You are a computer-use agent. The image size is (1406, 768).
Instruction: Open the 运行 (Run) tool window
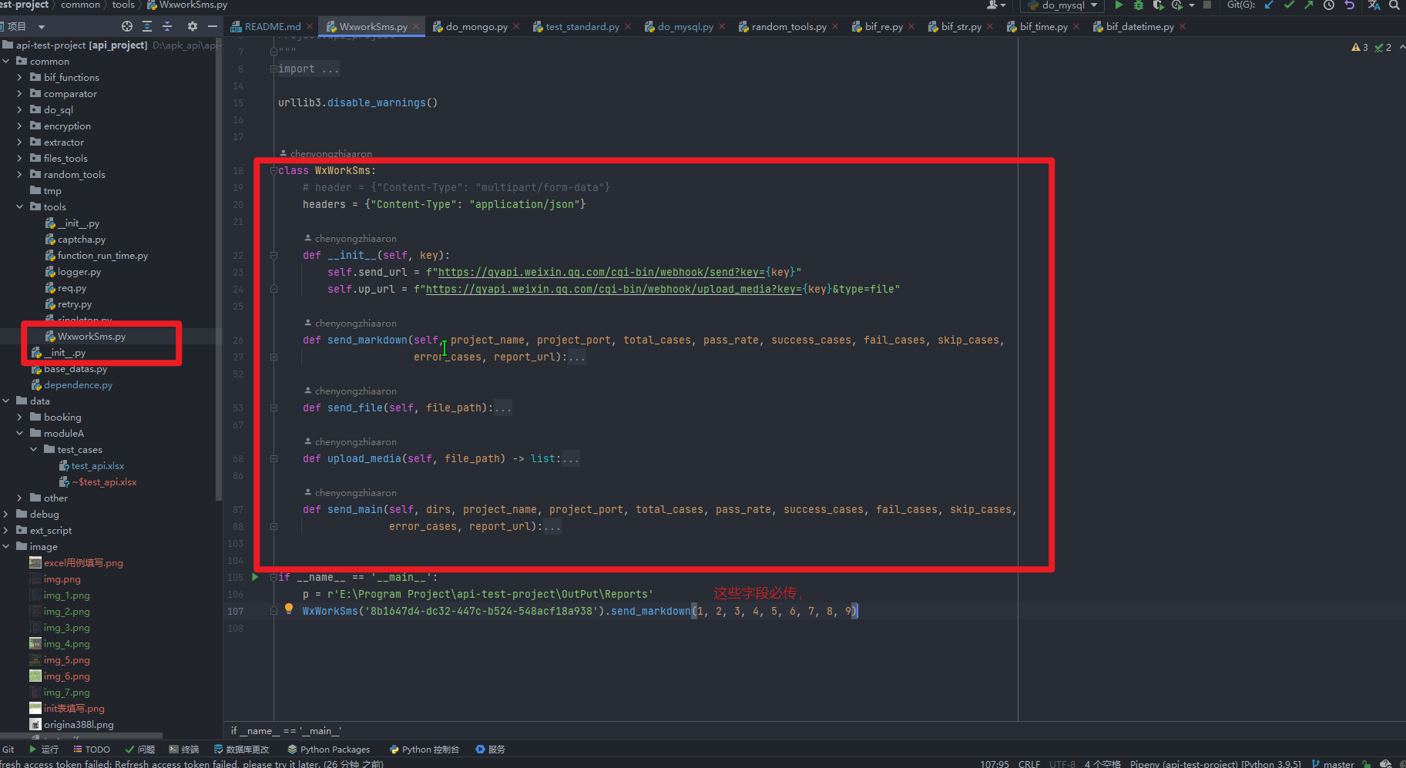click(x=43, y=750)
